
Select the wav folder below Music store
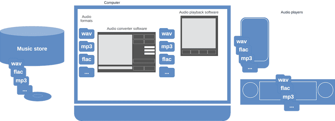coord(17,63)
